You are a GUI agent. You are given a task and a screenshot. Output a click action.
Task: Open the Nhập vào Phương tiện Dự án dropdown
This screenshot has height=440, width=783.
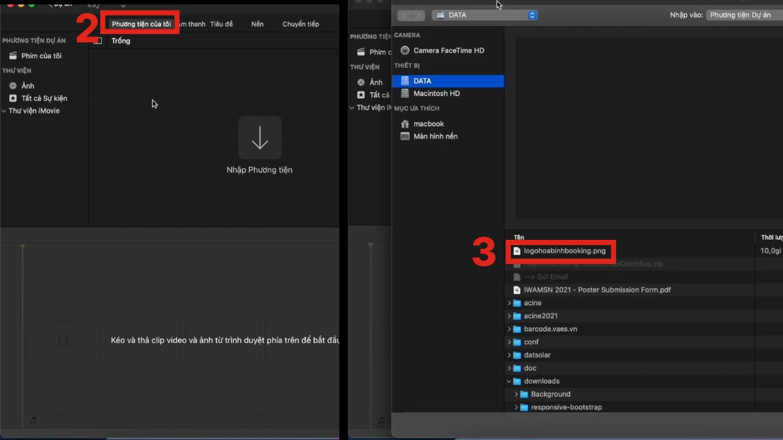(744, 15)
